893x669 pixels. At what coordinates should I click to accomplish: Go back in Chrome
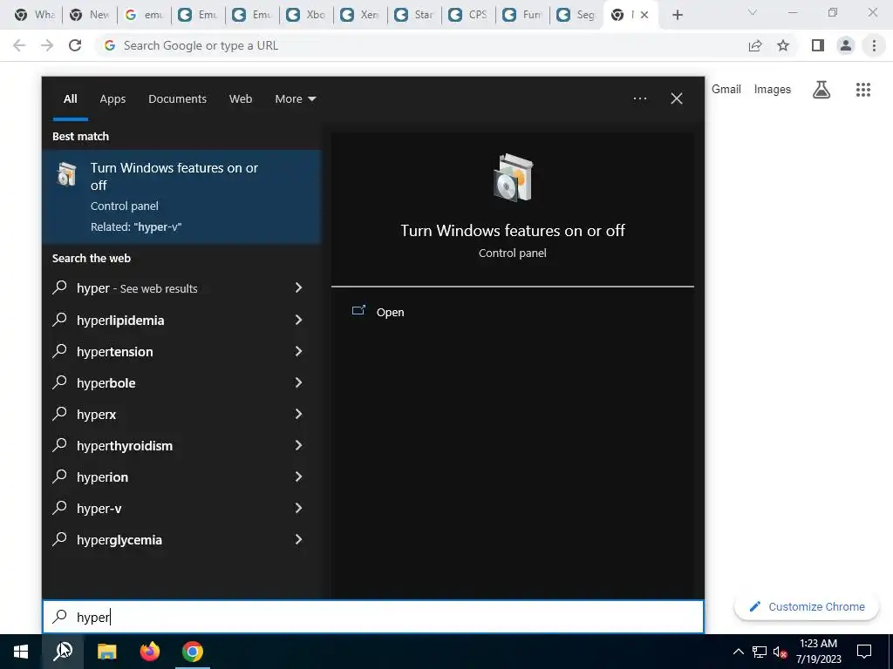[x=19, y=45]
